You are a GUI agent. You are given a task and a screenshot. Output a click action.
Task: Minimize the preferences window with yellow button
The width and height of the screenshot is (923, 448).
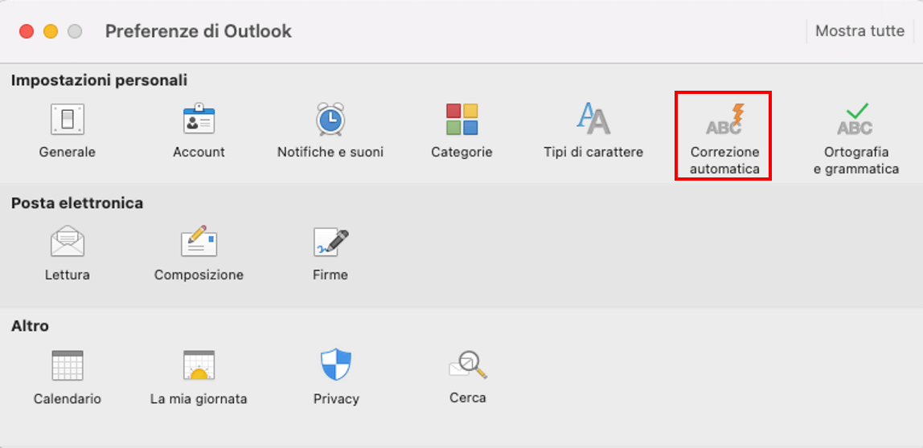(x=51, y=31)
